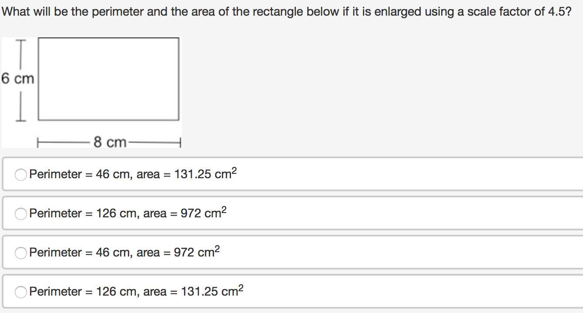
Task: Click blank area of last answer box
Action: pos(392,292)
